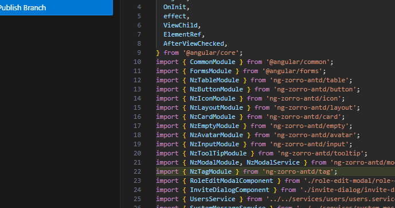395x208 pixels.
Task: Click the InviteDialogComponent identifier
Action: click(229, 190)
